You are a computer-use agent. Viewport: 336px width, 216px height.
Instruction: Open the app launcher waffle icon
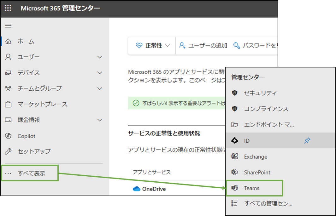(x=8, y=8)
